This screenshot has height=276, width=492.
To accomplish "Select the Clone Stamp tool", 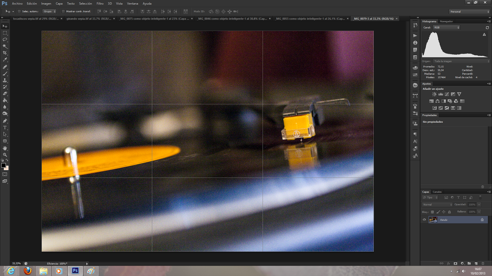I will click(x=5, y=80).
